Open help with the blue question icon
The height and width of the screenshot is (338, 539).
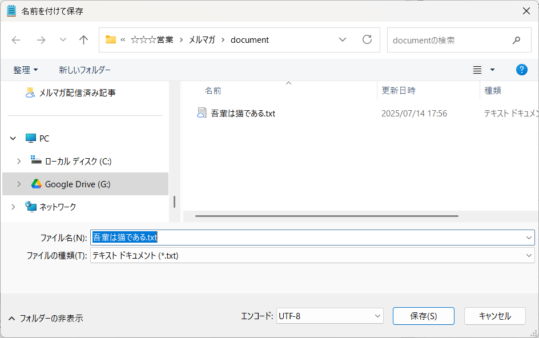521,70
